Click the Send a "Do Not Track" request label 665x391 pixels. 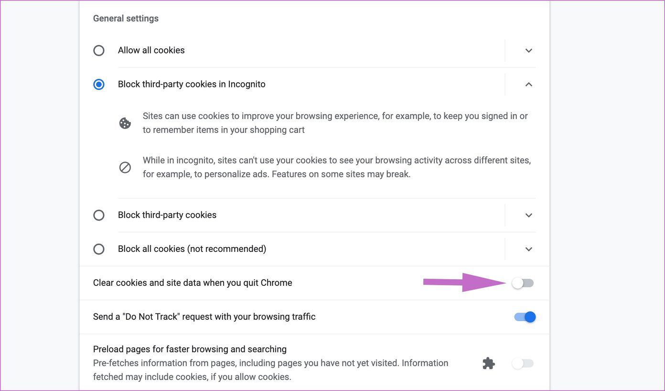click(204, 317)
